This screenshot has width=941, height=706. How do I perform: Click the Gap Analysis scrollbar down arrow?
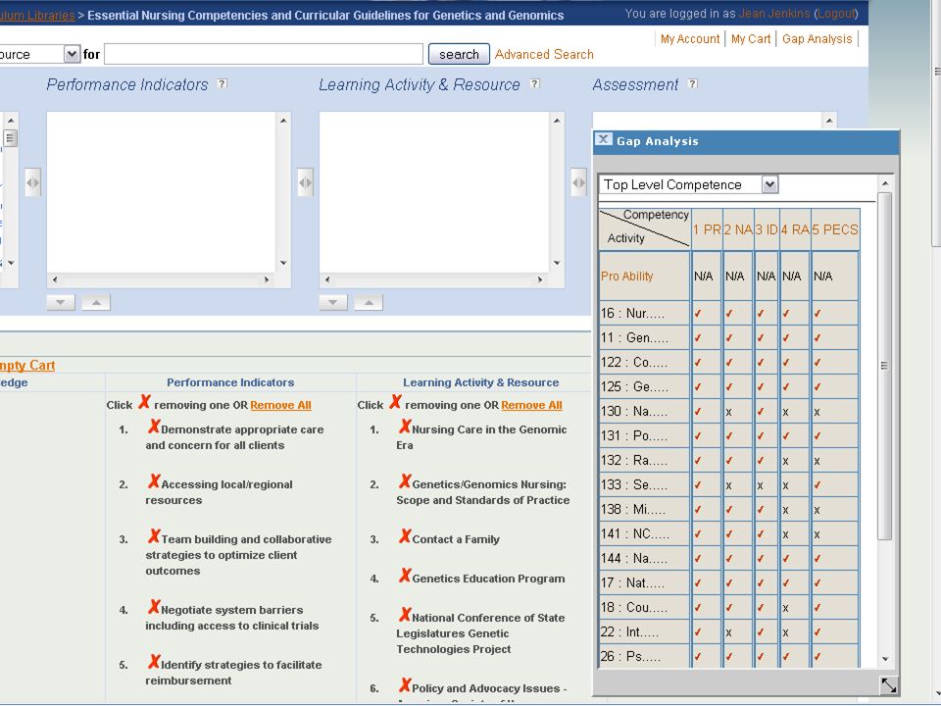coord(886,659)
